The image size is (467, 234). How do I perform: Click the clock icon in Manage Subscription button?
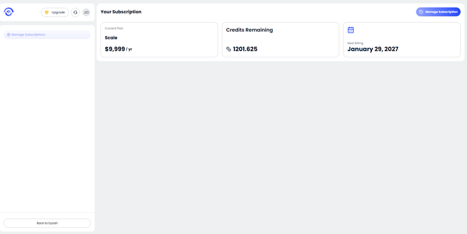(x=421, y=12)
